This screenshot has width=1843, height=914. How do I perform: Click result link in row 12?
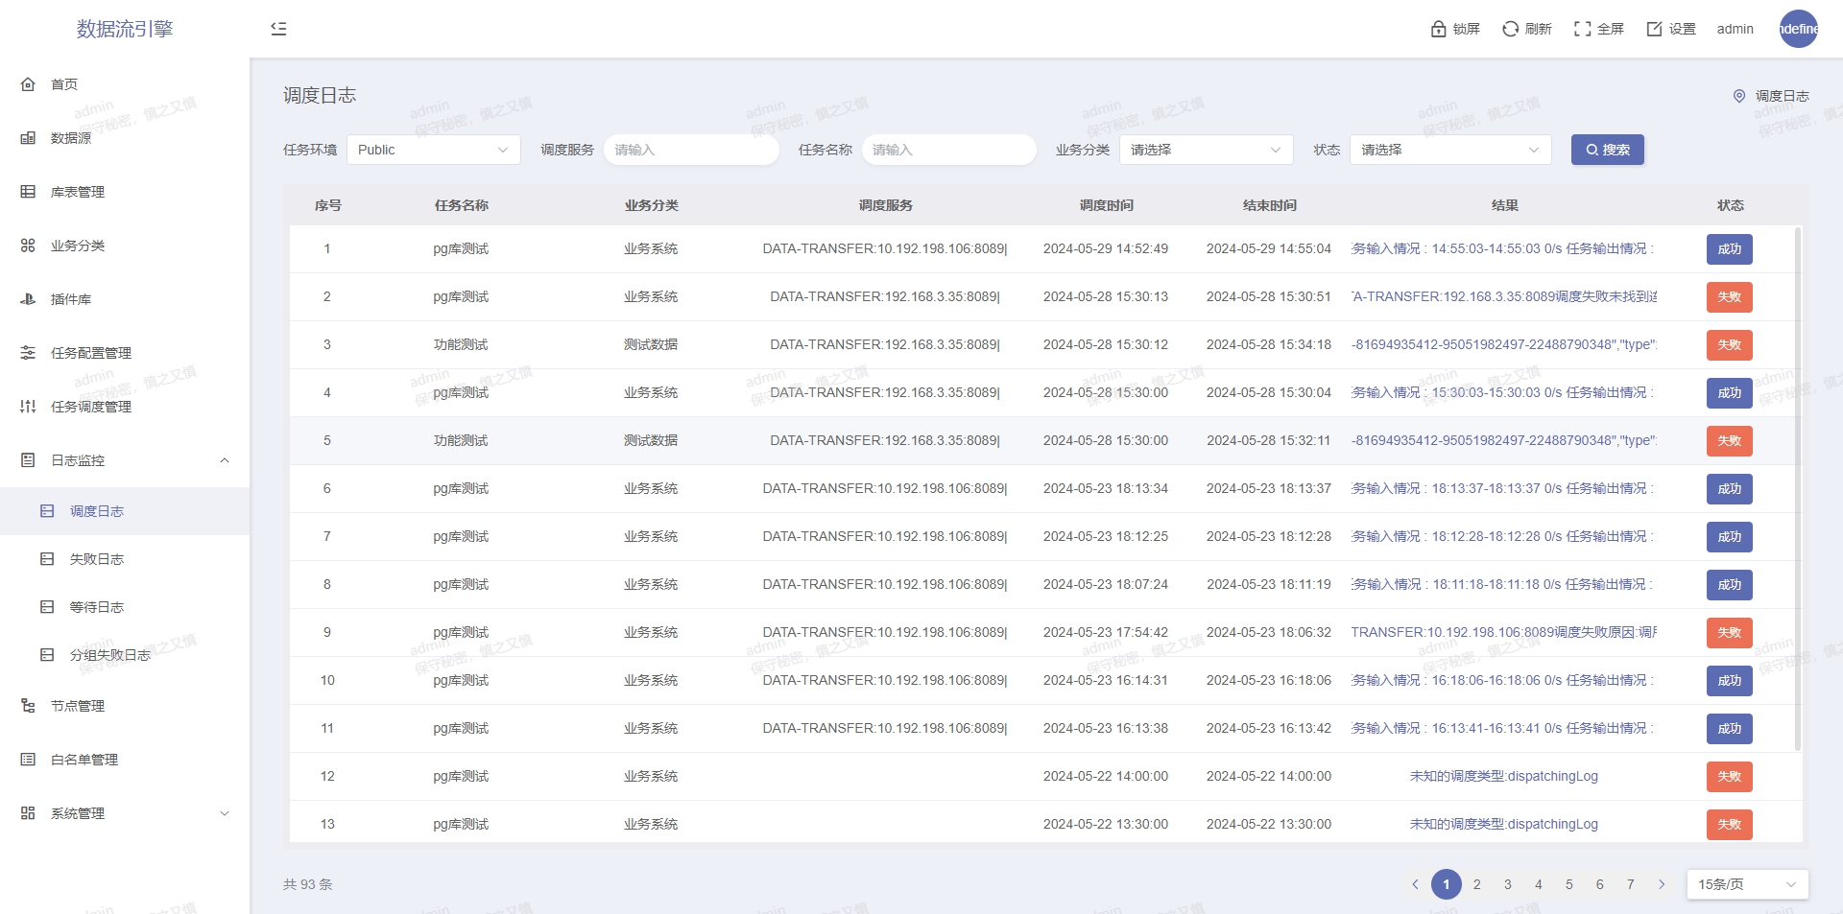point(1504,776)
